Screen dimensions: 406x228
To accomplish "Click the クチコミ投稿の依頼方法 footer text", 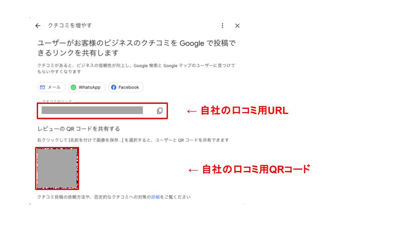I will pos(114,197).
